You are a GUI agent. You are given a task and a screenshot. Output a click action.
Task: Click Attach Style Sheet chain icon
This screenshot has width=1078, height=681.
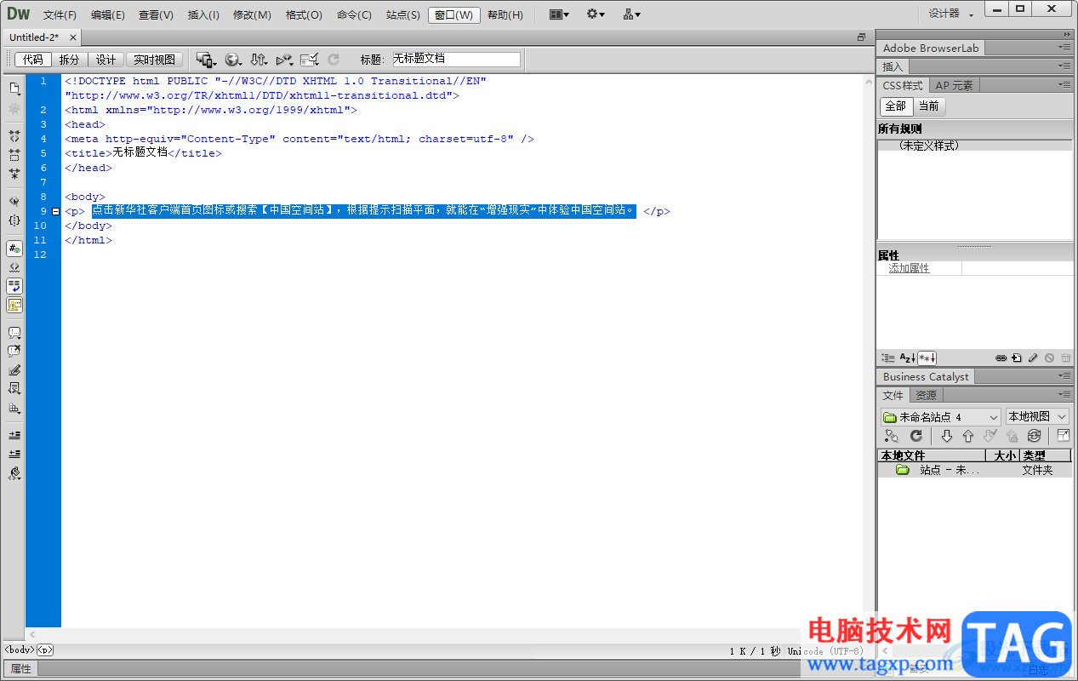pos(1001,358)
